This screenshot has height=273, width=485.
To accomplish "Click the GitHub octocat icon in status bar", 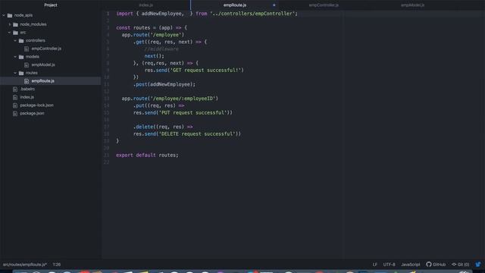I will [429, 265].
